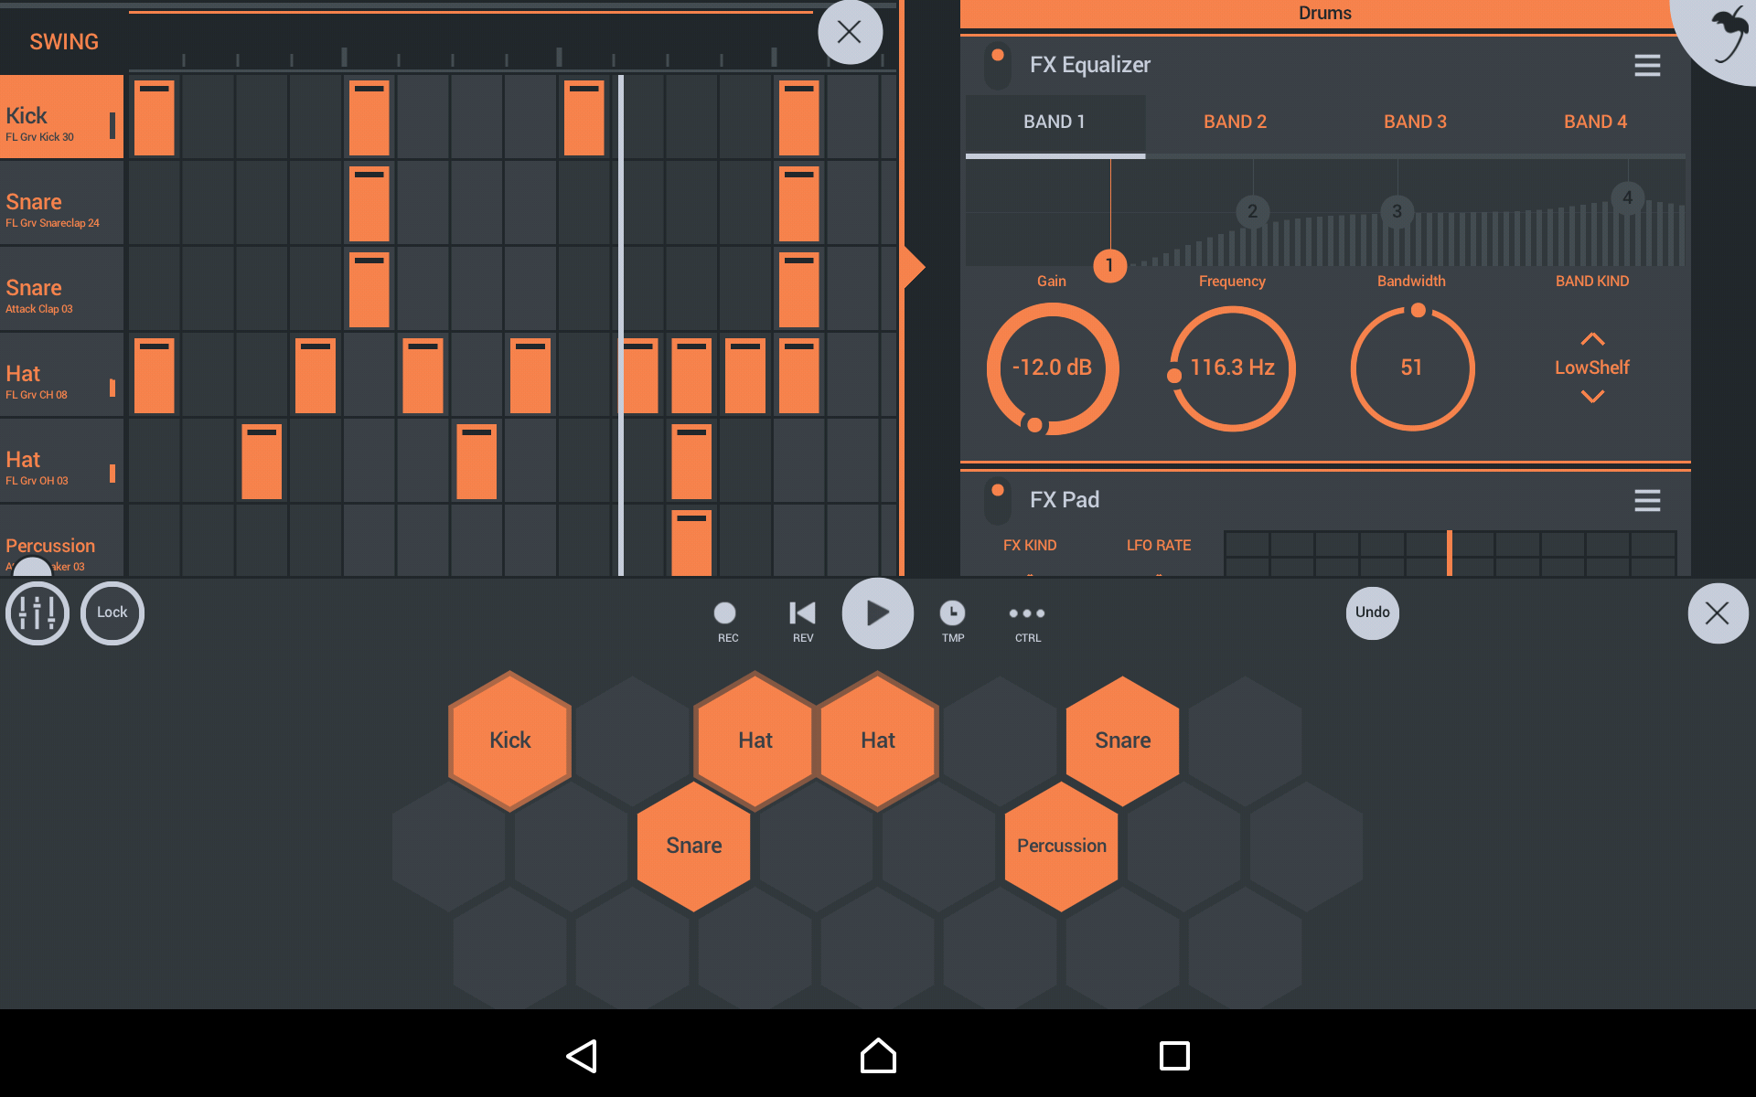
Task: Open the FX Pad hamburger menu
Action: pyautogui.click(x=1647, y=500)
